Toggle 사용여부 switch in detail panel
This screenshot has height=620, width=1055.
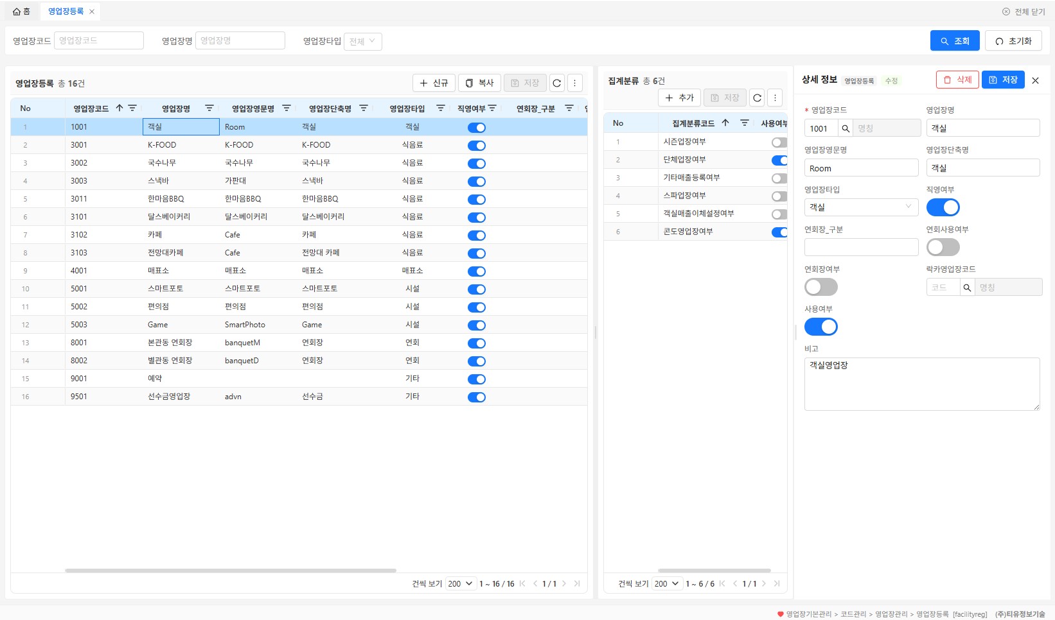[821, 327]
